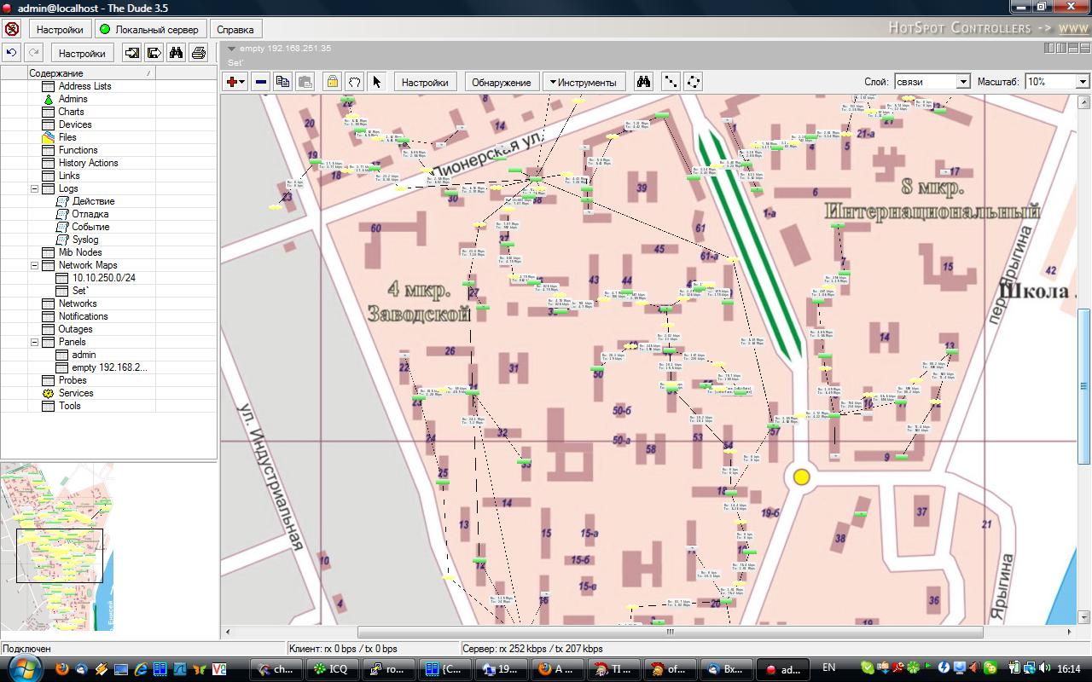The image size is (1092, 682).
Task: Collapse the Logs tree node
Action: point(35,188)
